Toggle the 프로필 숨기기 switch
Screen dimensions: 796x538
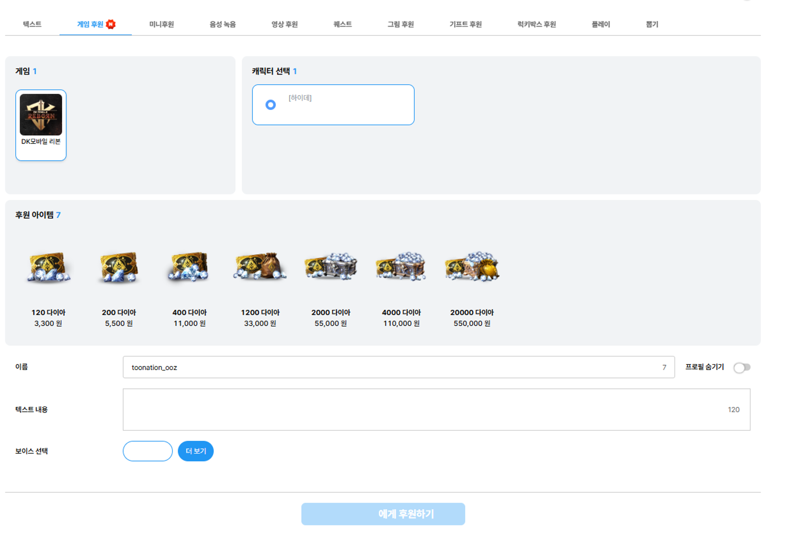point(741,367)
